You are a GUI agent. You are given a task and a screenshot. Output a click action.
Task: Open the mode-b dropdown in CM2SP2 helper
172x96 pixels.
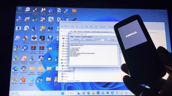[x=101, y=40]
